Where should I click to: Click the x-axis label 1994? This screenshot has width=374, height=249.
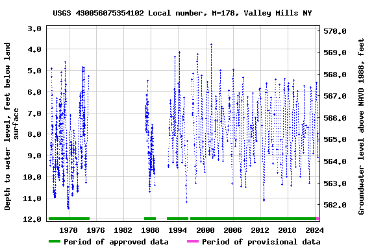pos(178,230)
